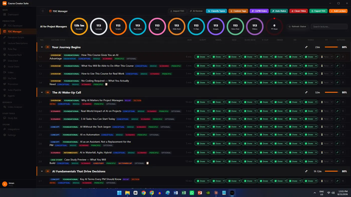Click the note icon after 'No Coding Required' lecture tags
The width and height of the screenshot is (351, 197).
pos(106,84)
